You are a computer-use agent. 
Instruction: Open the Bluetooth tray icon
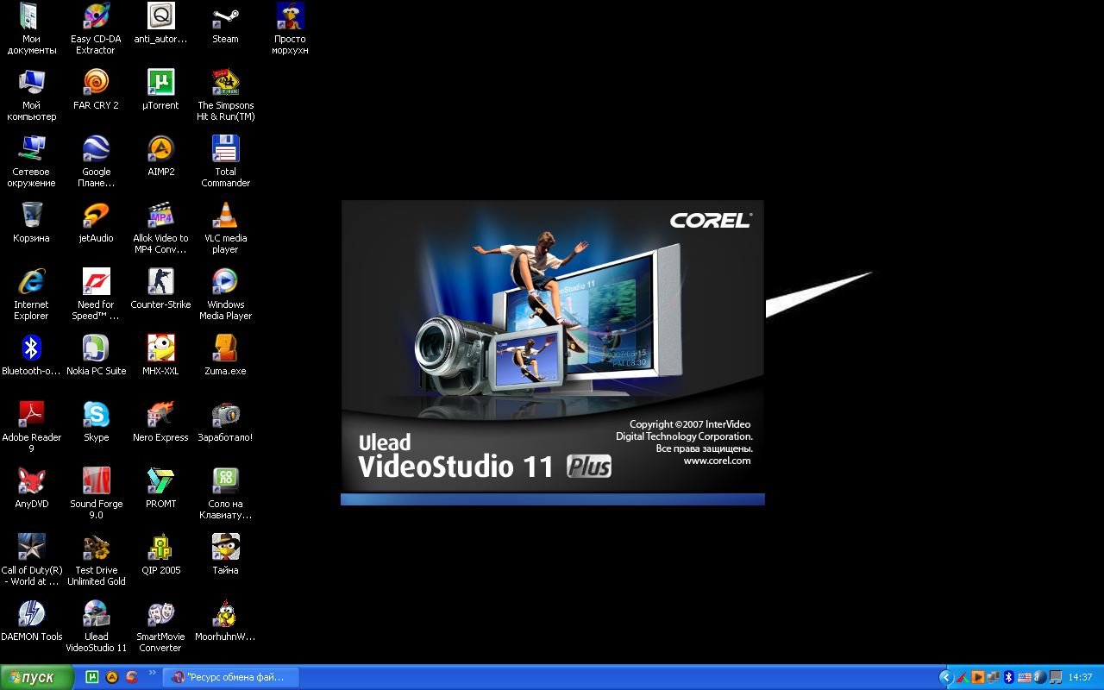point(1008,677)
